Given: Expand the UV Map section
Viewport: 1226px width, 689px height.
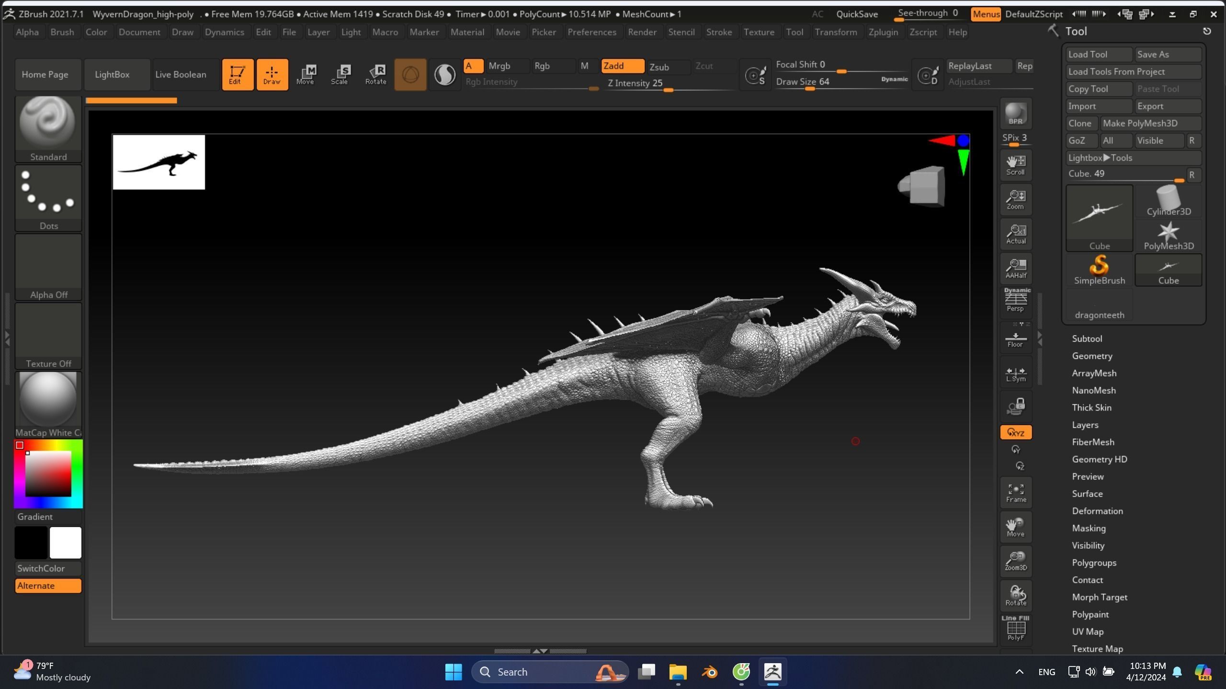Looking at the screenshot, I should (x=1088, y=632).
